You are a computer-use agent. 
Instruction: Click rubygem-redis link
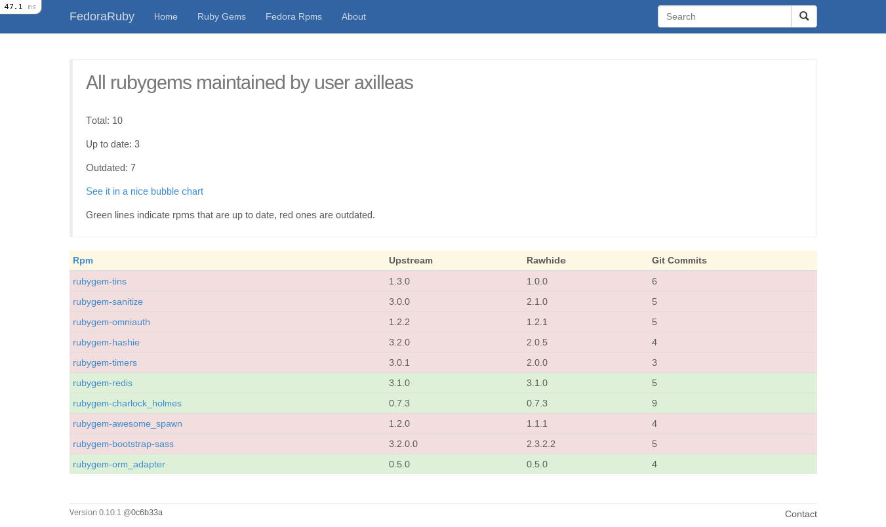click(x=102, y=383)
